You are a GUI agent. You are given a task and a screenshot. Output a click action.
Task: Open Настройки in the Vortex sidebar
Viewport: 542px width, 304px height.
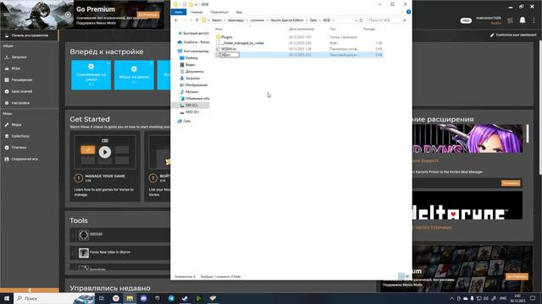coord(20,103)
